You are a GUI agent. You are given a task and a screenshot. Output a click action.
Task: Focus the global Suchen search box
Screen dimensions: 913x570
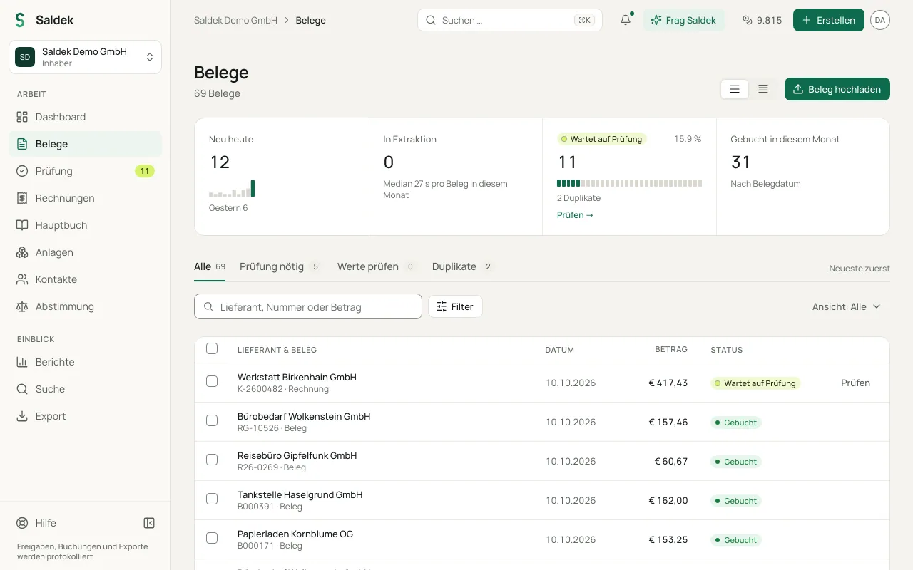pyautogui.click(x=510, y=20)
